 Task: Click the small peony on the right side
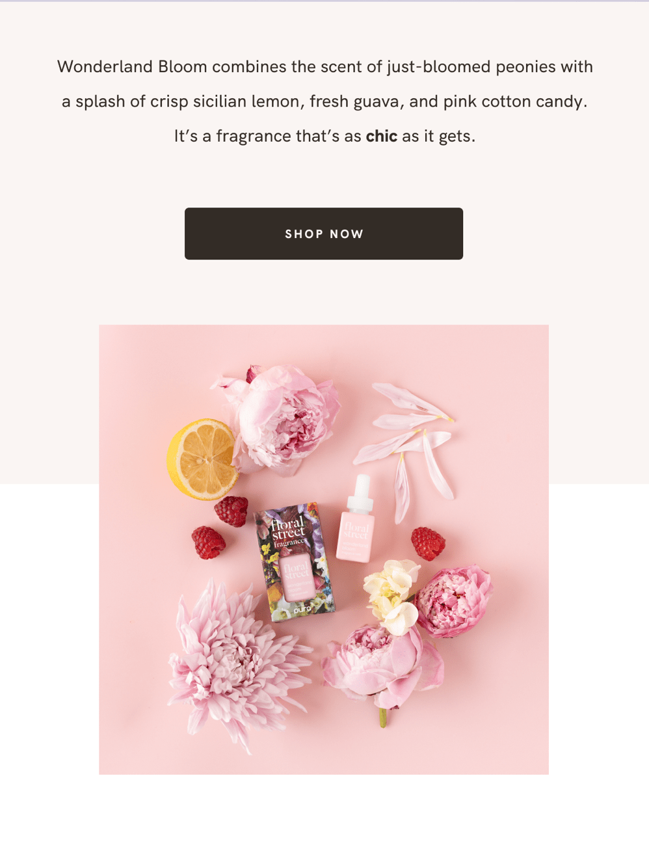(453, 600)
